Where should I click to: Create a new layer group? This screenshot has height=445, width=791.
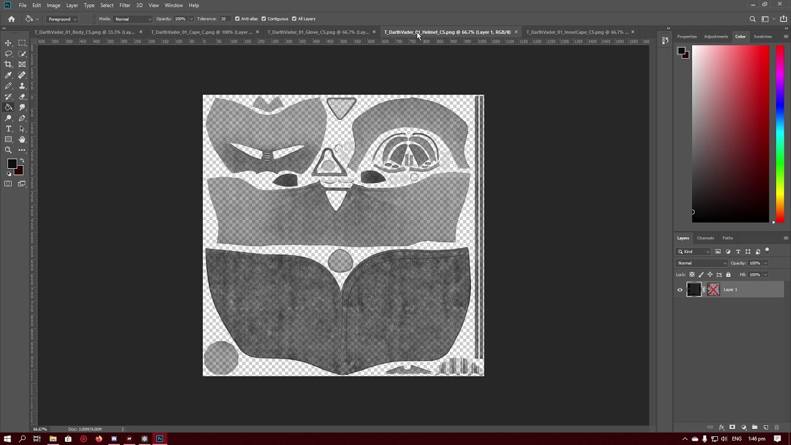[755, 427]
